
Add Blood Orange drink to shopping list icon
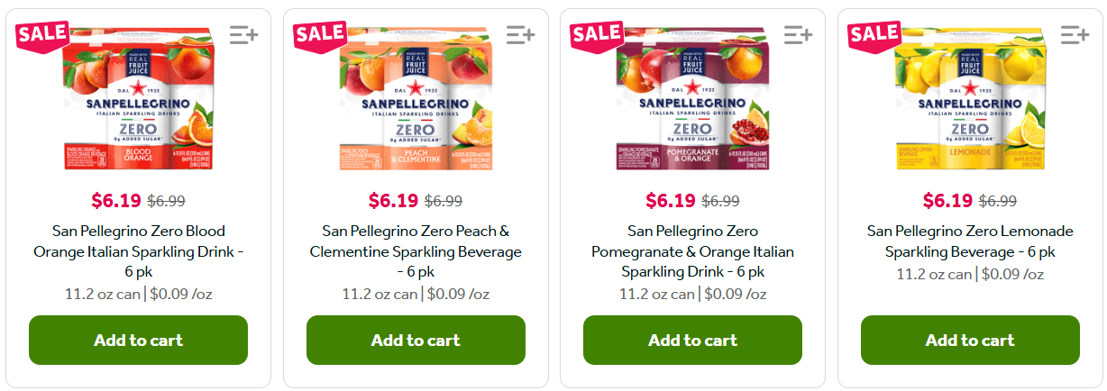[x=243, y=35]
